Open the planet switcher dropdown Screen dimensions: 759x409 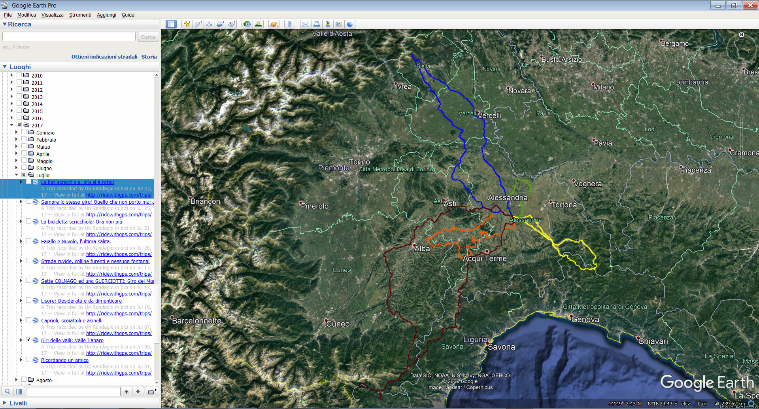(274, 24)
